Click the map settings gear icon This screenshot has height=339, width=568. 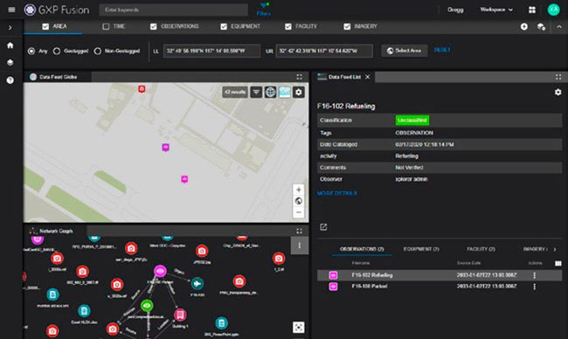pos(299,93)
